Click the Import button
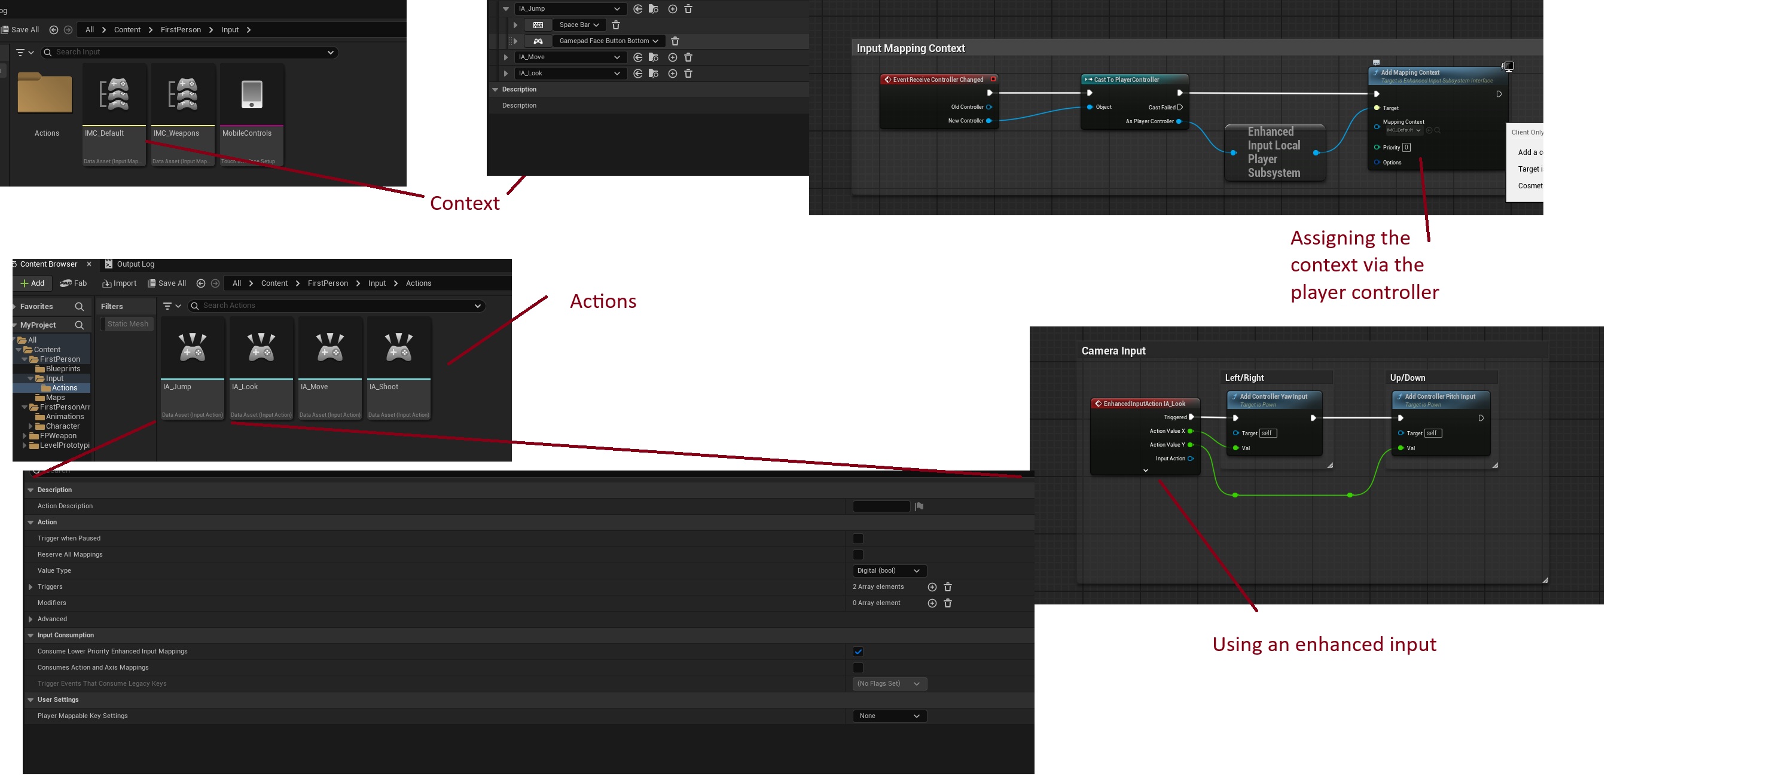 pyautogui.click(x=120, y=283)
